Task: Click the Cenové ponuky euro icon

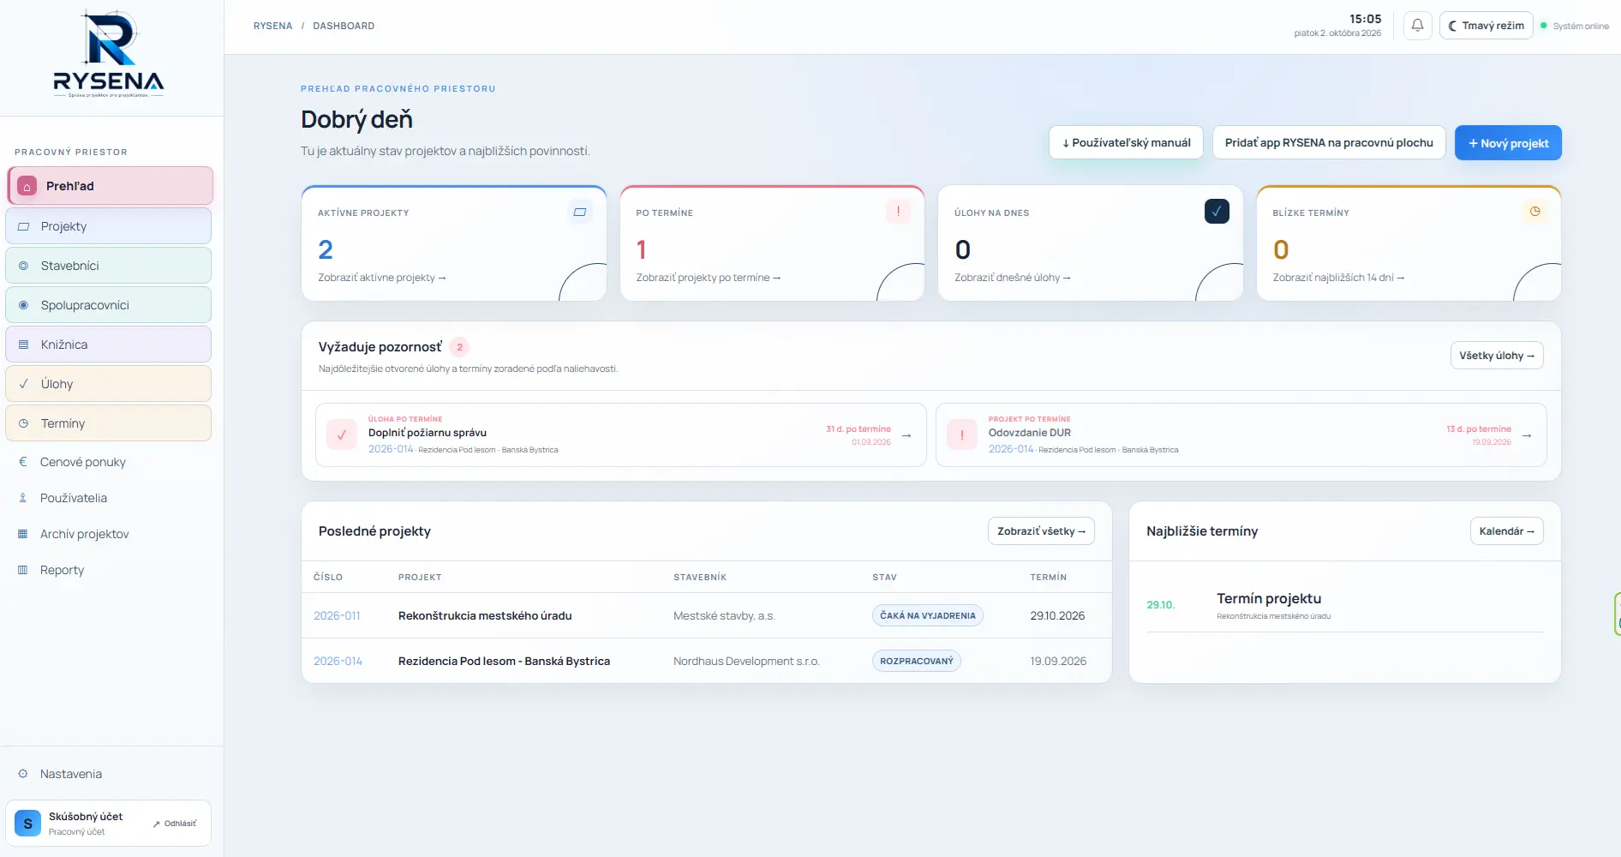Action: tap(23, 462)
